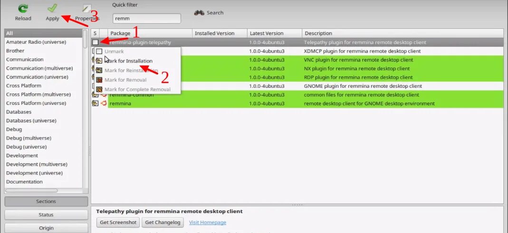Click the Get Screenshot button

coord(118,222)
